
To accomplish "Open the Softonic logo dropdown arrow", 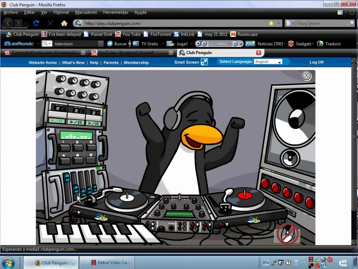I will [38, 44].
